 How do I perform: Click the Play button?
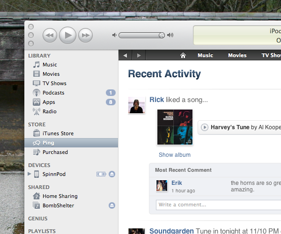coord(67,35)
